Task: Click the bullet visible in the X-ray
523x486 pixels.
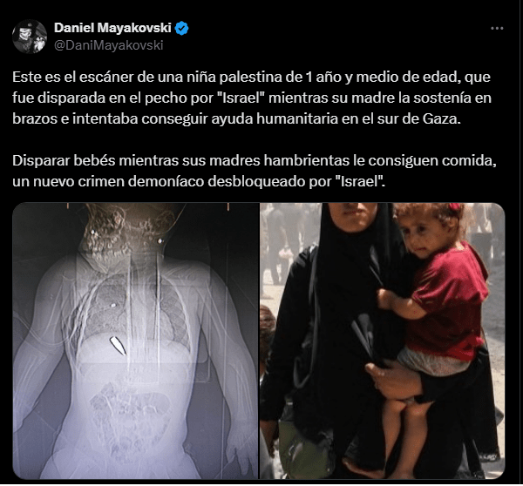Action: 118,346
